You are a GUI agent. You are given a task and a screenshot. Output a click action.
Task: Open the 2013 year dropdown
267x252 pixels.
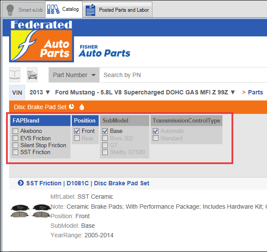(x=40, y=92)
